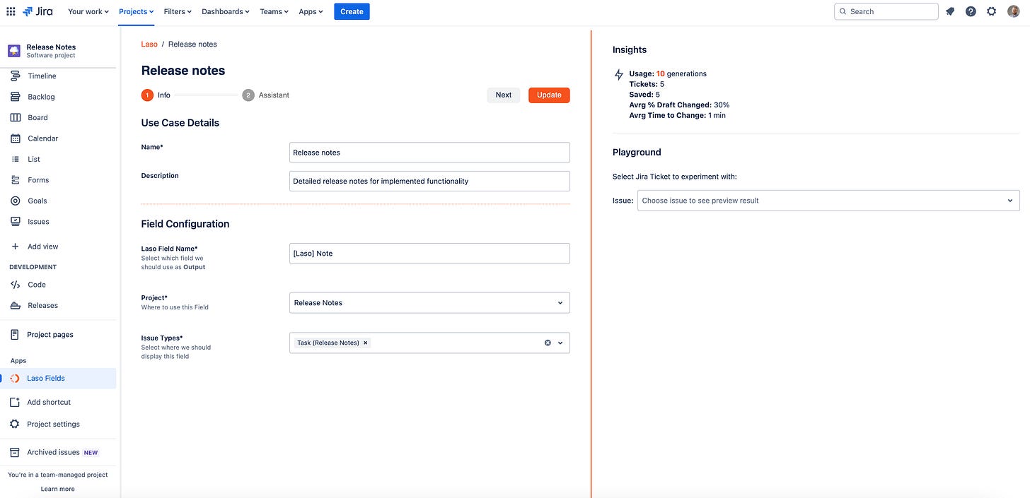Click the Description input field
This screenshot has width=1030, height=498.
click(x=429, y=181)
